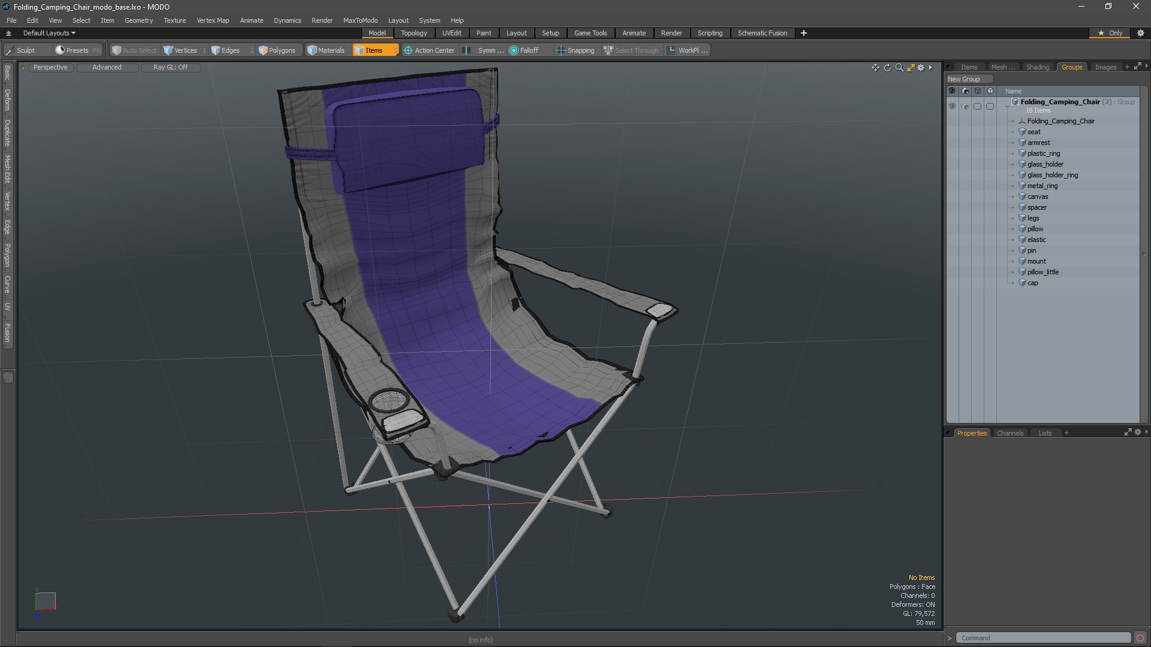Toggle render camera icon of Folding_Camping_Chair group
1151x647 pixels.
(965, 106)
